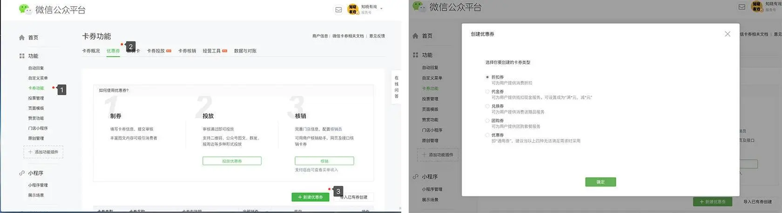Viewport: 782px width, 213px height.
Task: Open the mail envelope icon in left screenshot header
Action: coord(338,10)
